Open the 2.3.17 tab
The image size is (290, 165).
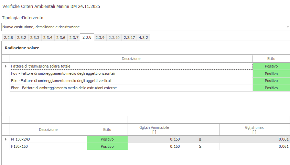(129, 38)
